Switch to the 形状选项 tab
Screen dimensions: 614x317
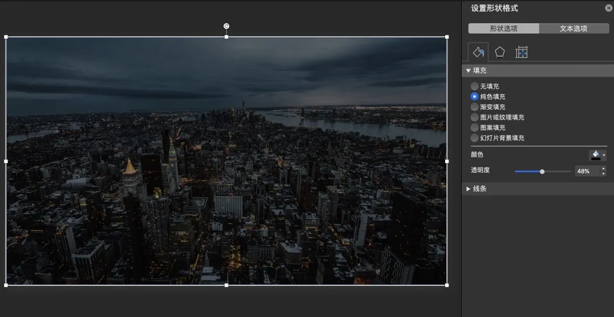coord(503,28)
